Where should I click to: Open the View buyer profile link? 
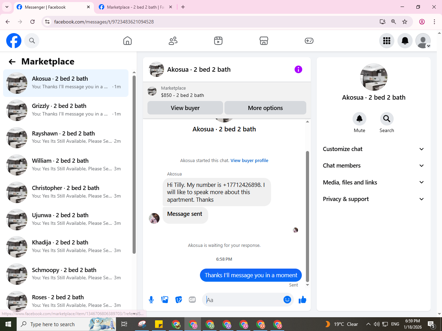click(249, 160)
